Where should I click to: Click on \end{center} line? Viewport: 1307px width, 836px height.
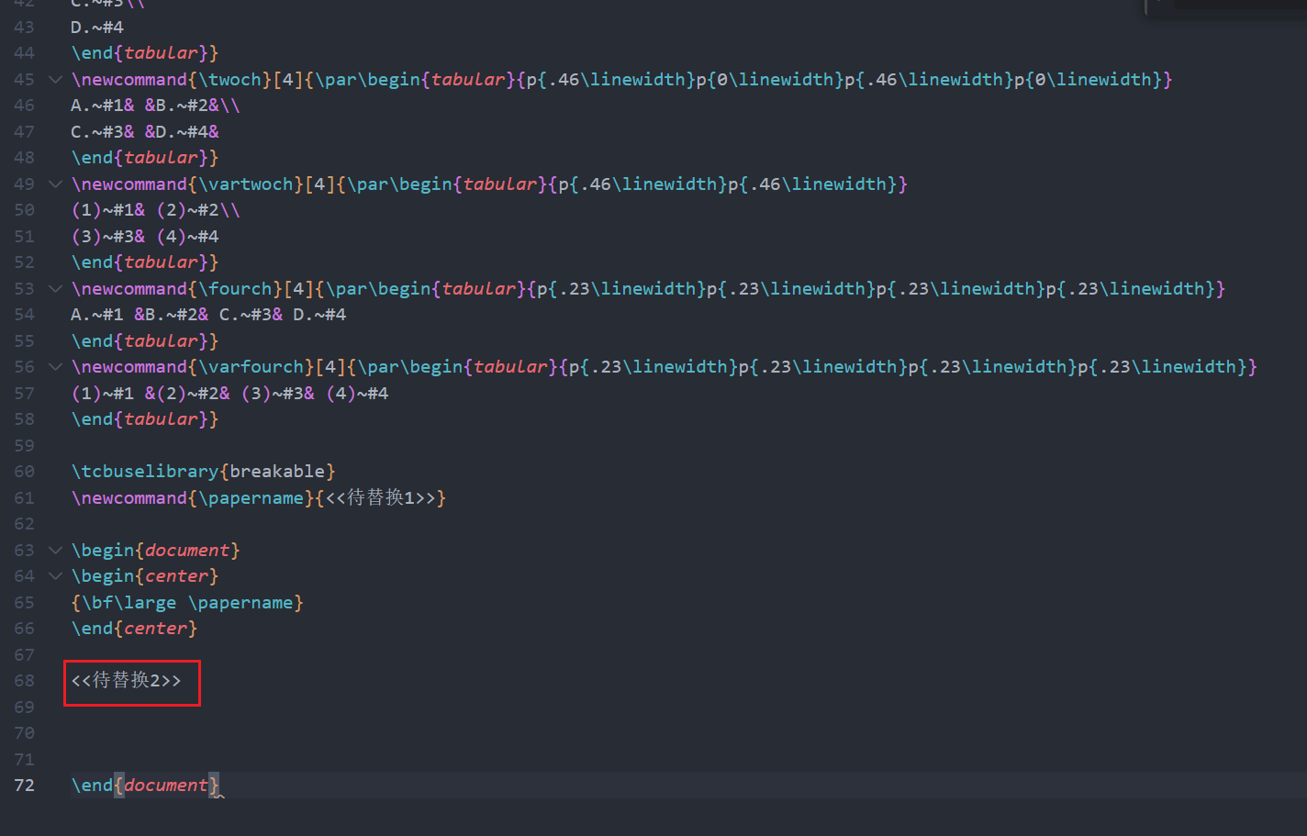pyautogui.click(x=134, y=629)
